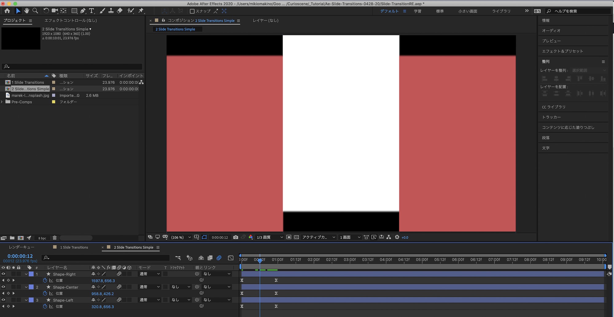
Task: Select the Hand tool in toolbar
Action: 27,11
